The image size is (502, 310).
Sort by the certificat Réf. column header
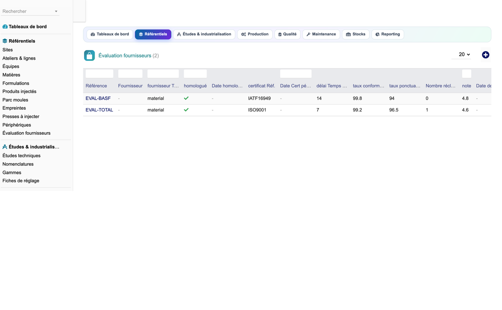pos(261,86)
